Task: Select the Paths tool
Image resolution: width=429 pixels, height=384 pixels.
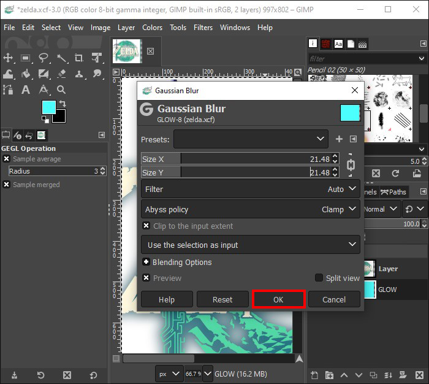Action: pyautogui.click(x=8, y=90)
